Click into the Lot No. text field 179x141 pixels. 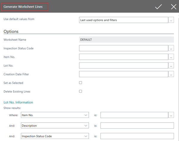point(124,65)
